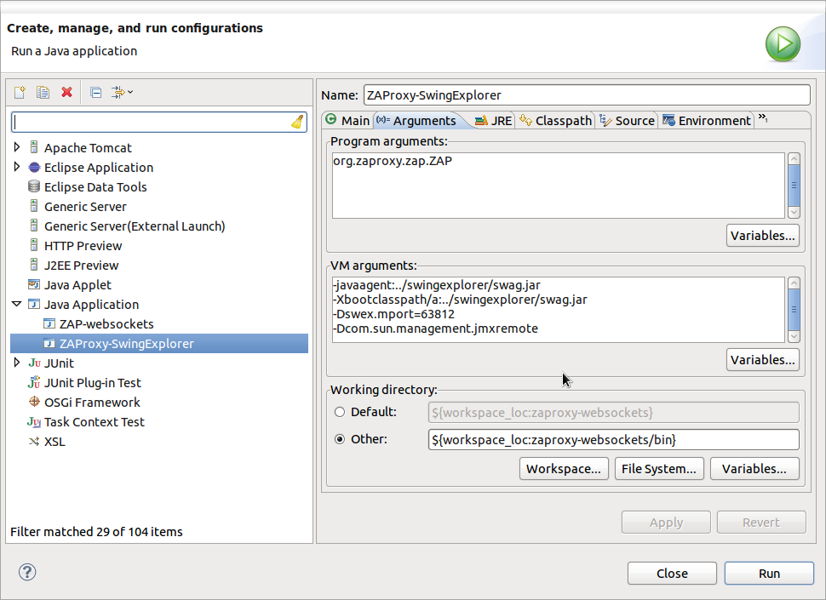This screenshot has height=600, width=826.
Task: Switch to the Classpath tab
Action: [556, 121]
